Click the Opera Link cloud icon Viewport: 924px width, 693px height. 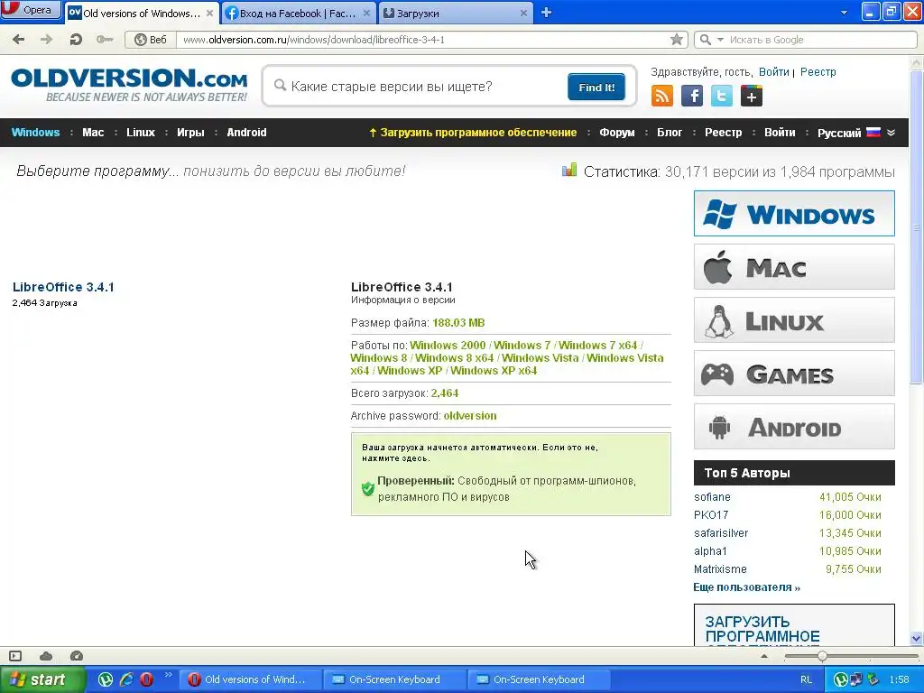pos(46,656)
